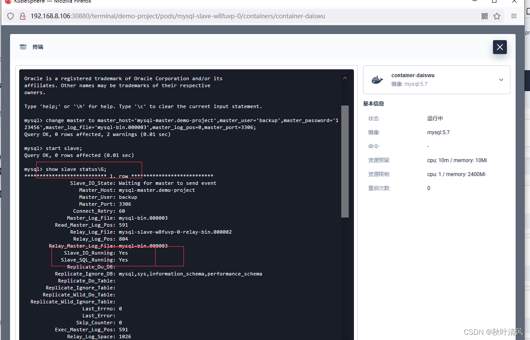Open the Firefox hamburger menu
Viewport: 530px width, 340px height.
pos(513,16)
